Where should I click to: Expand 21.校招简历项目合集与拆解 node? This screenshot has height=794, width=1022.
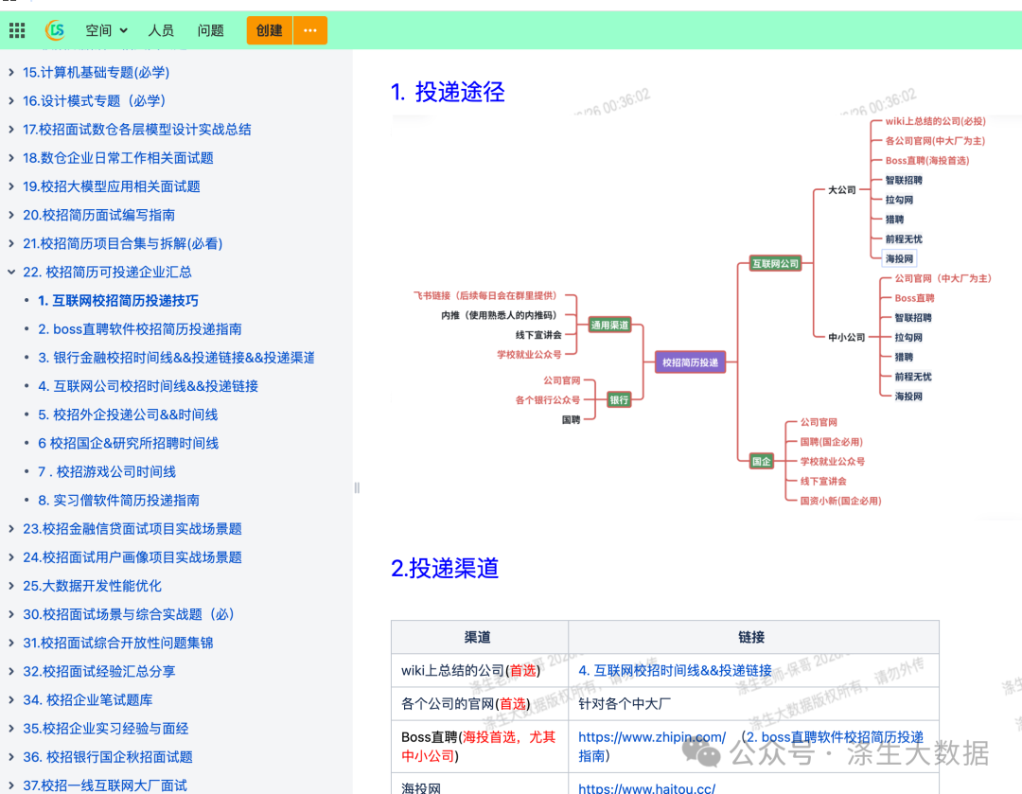pyautogui.click(x=11, y=243)
